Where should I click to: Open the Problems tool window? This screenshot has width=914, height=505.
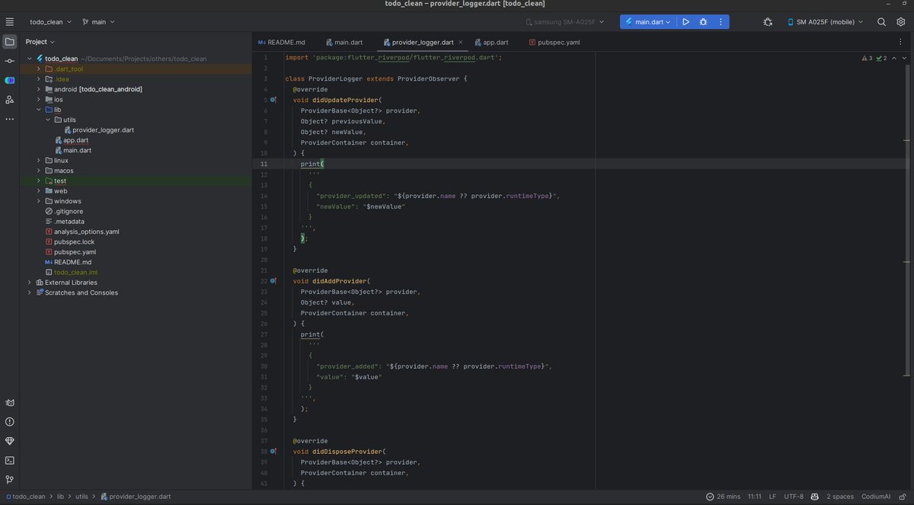pos(10,422)
